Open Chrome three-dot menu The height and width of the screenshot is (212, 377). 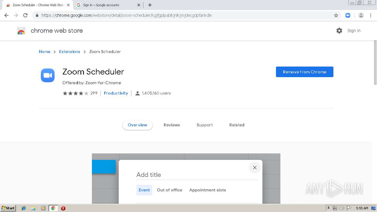(371, 15)
